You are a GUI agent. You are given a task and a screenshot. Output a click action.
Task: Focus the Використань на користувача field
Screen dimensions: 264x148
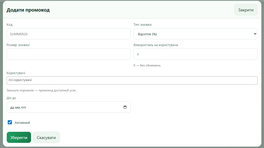click(x=195, y=54)
